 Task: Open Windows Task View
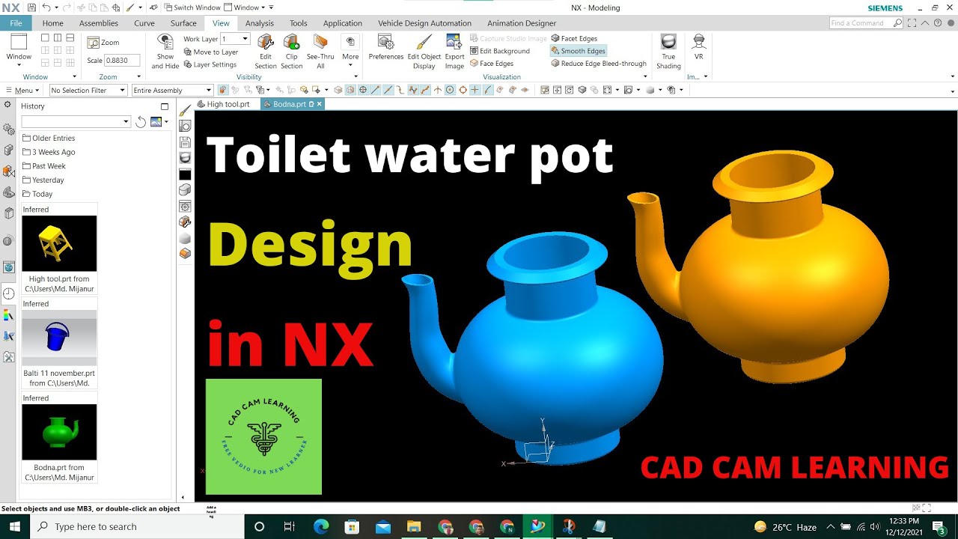(x=290, y=526)
